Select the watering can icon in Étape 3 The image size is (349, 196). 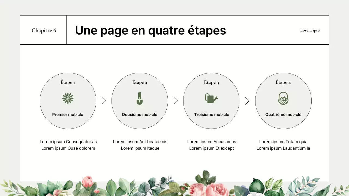click(x=211, y=99)
